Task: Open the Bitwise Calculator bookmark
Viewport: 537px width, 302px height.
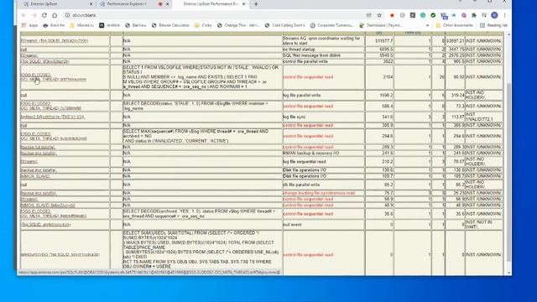Action: coord(170,25)
